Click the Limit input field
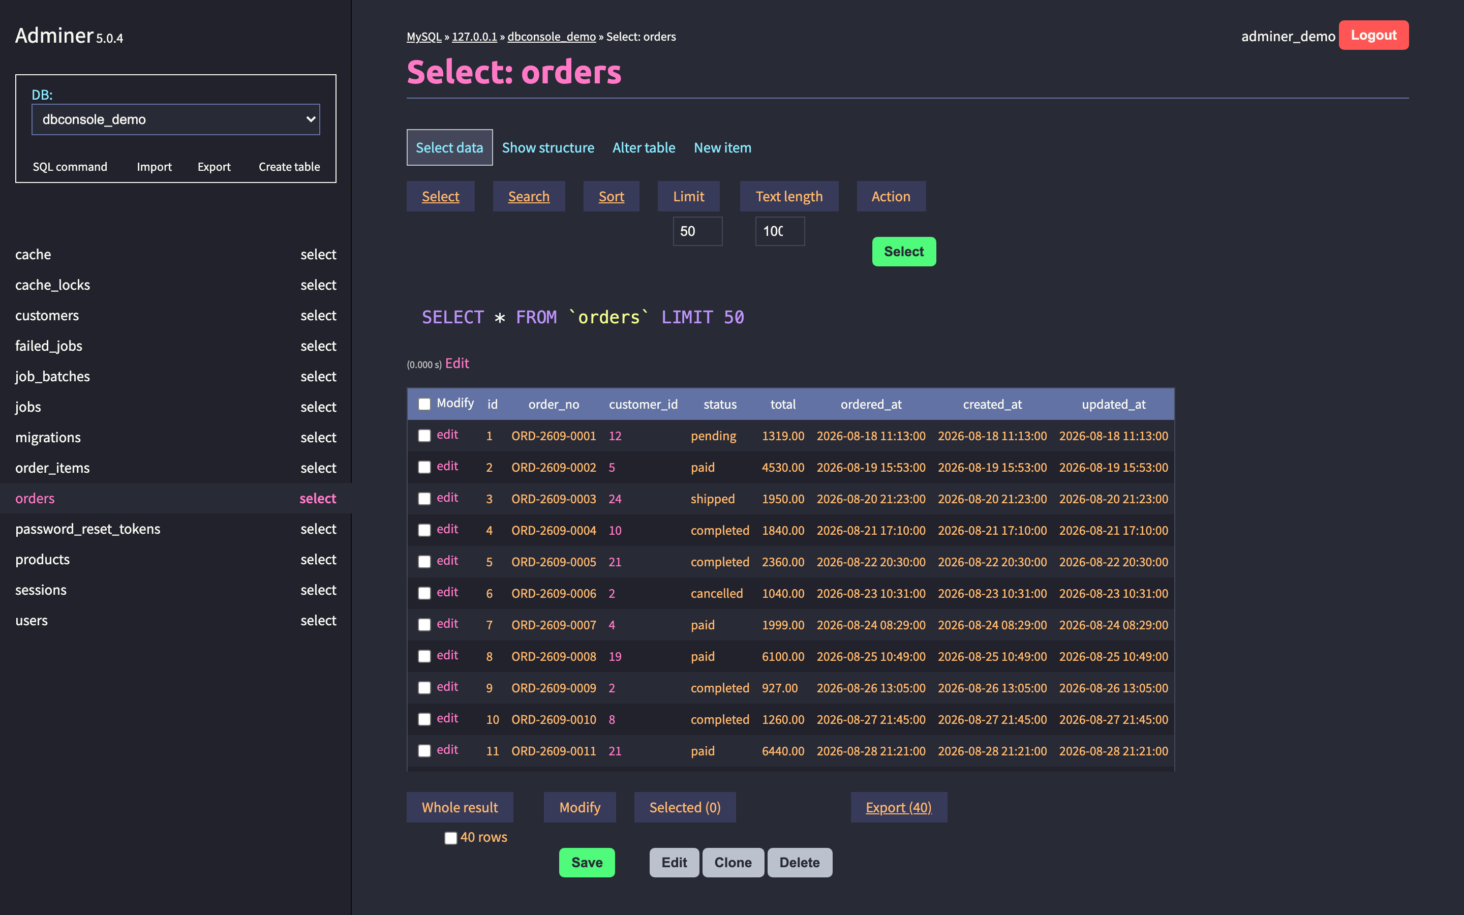The height and width of the screenshot is (915, 1464). click(697, 231)
